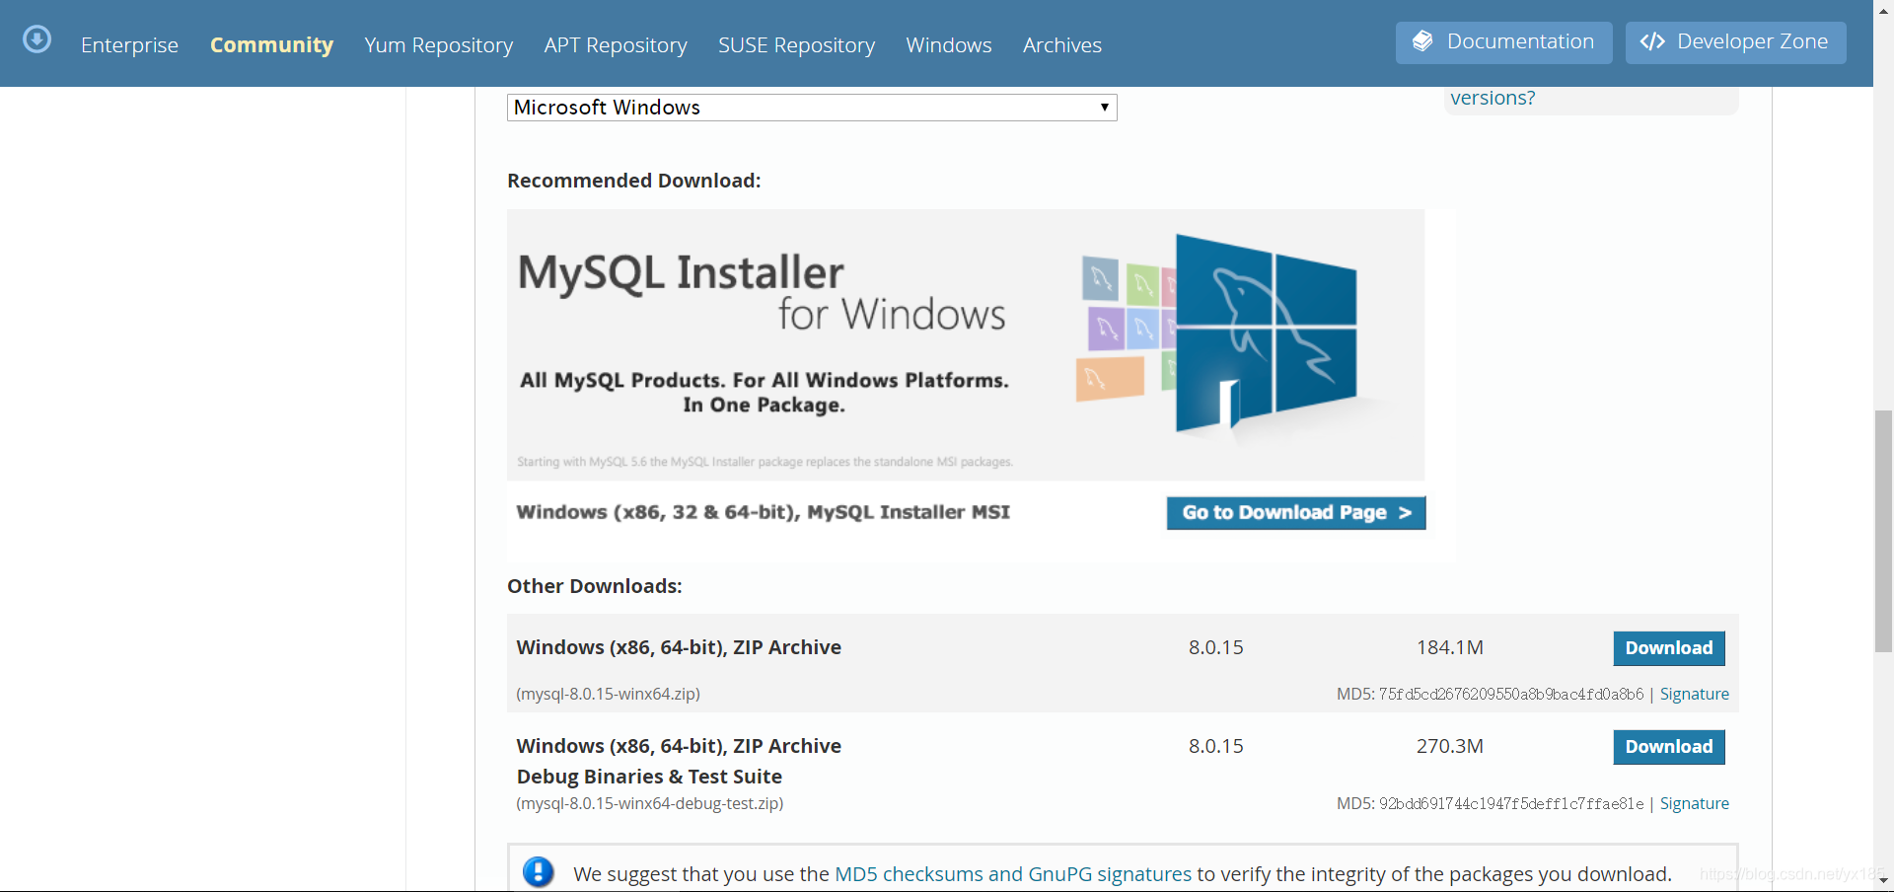The height and width of the screenshot is (892, 1894).
Task: Open the Archives page
Action: [x=1062, y=45]
